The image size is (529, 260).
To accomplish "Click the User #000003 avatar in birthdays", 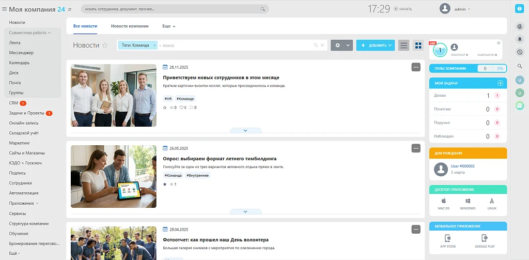I will tap(441, 169).
